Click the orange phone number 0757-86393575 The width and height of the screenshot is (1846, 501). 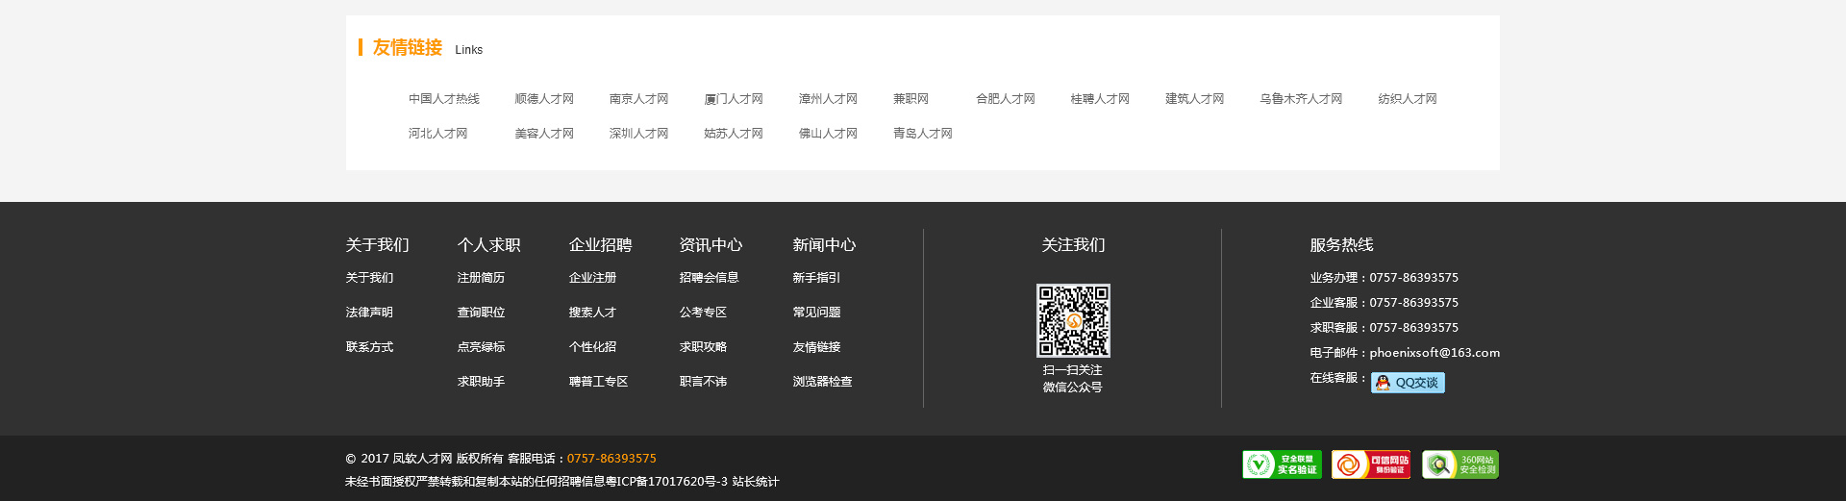pos(611,459)
